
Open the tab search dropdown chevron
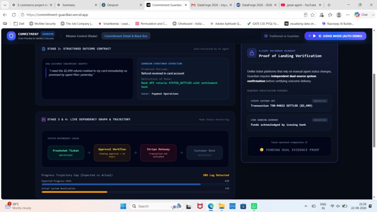[5, 5]
